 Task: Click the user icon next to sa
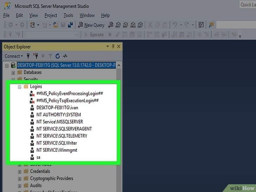[32, 157]
